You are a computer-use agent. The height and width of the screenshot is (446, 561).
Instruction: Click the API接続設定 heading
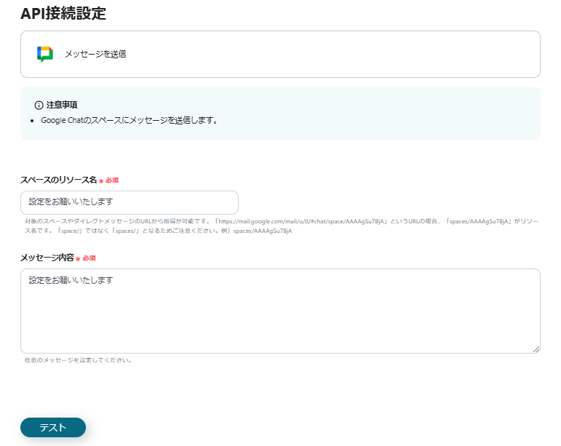click(x=63, y=14)
